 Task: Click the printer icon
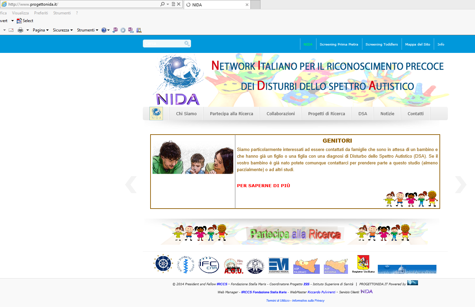[x=20, y=30]
